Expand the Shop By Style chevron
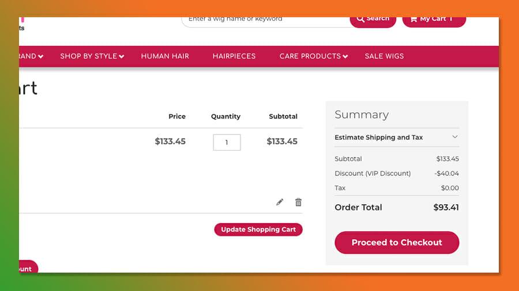The height and width of the screenshot is (291, 519). point(122,56)
